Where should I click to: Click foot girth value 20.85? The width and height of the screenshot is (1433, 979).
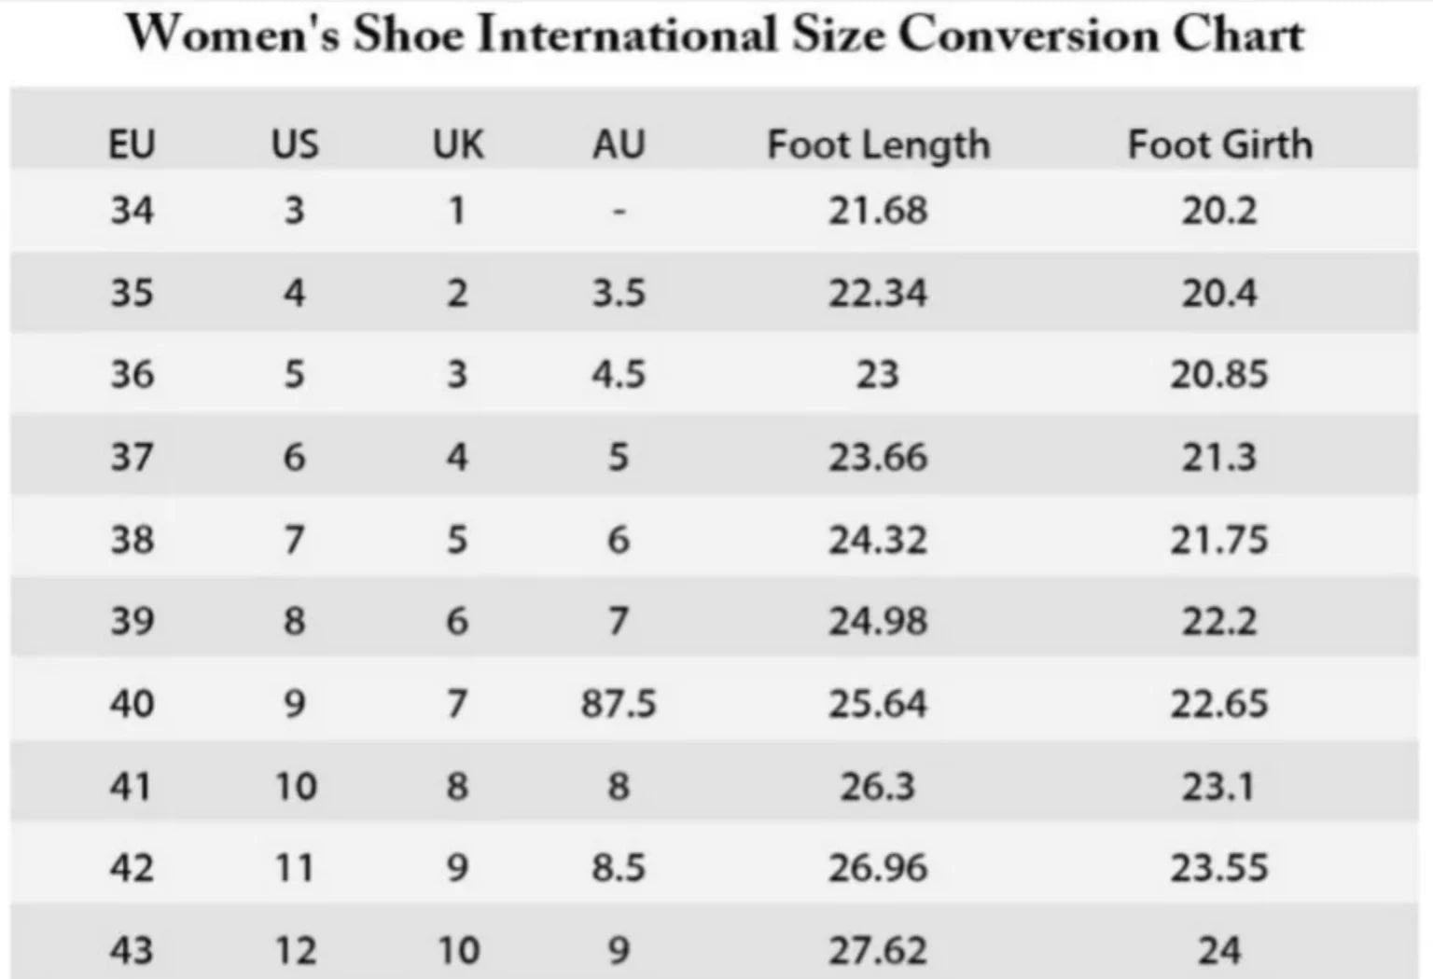[x=1219, y=375]
